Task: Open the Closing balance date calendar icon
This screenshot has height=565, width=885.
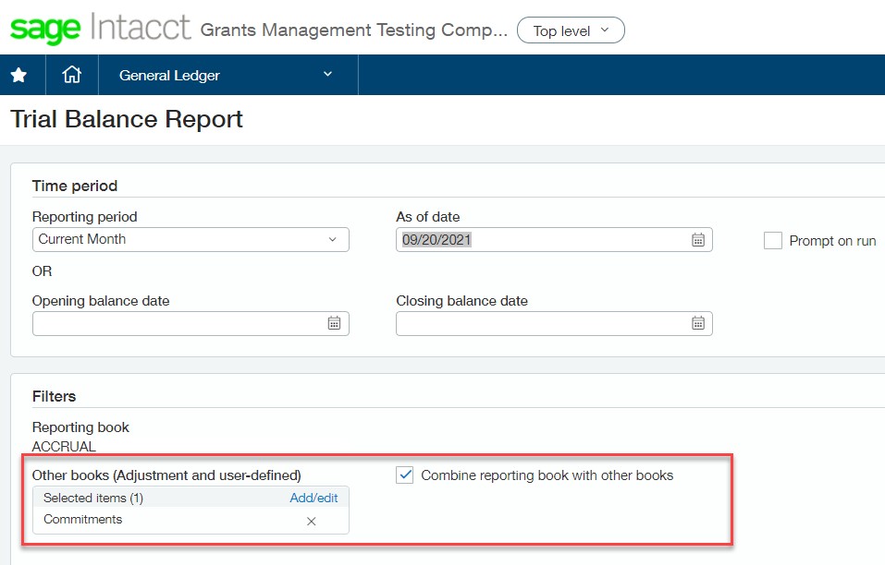Action: click(x=698, y=323)
